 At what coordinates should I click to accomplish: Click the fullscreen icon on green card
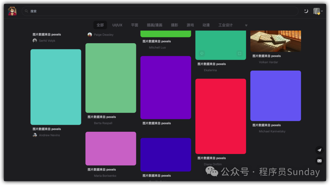[x=240, y=54]
